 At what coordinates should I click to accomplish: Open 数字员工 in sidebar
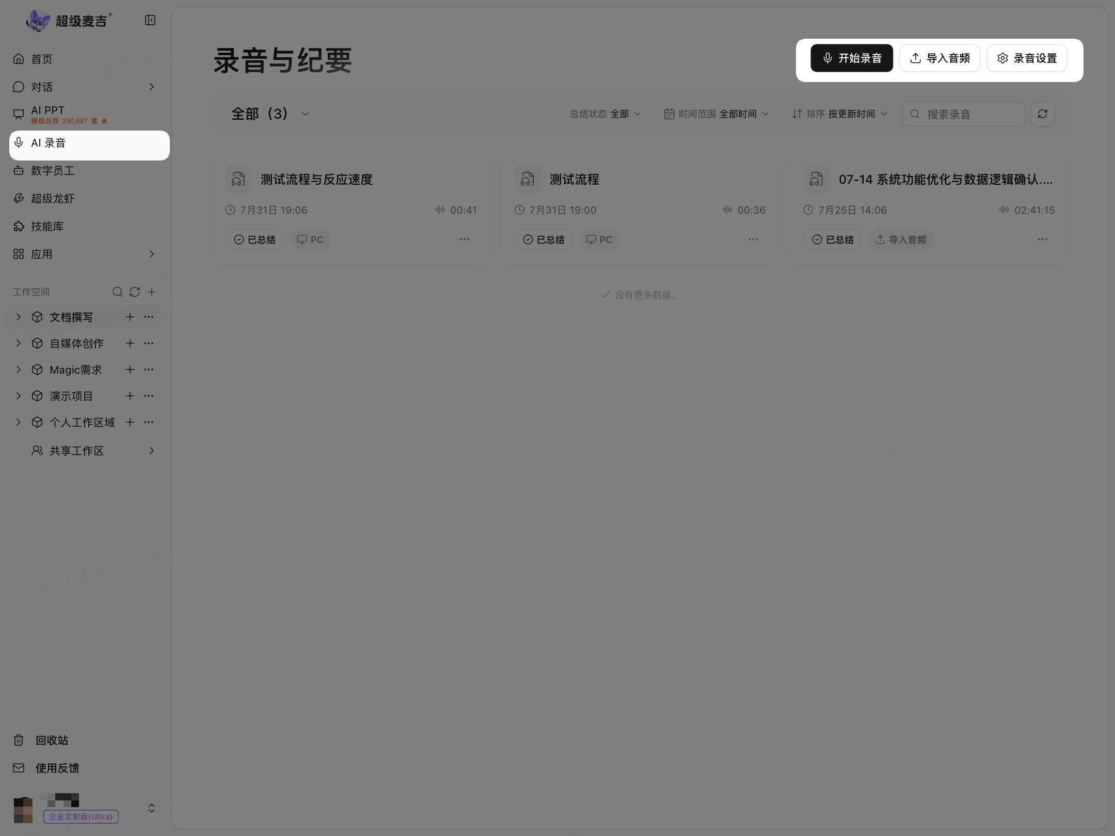coord(85,170)
